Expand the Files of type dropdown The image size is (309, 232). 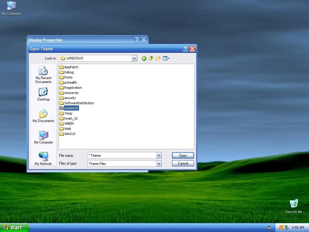(x=159, y=163)
